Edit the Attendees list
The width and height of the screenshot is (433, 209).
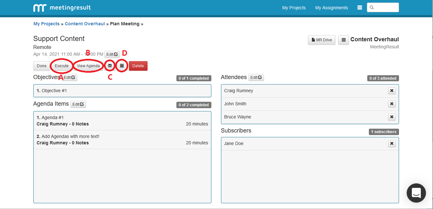256,77
